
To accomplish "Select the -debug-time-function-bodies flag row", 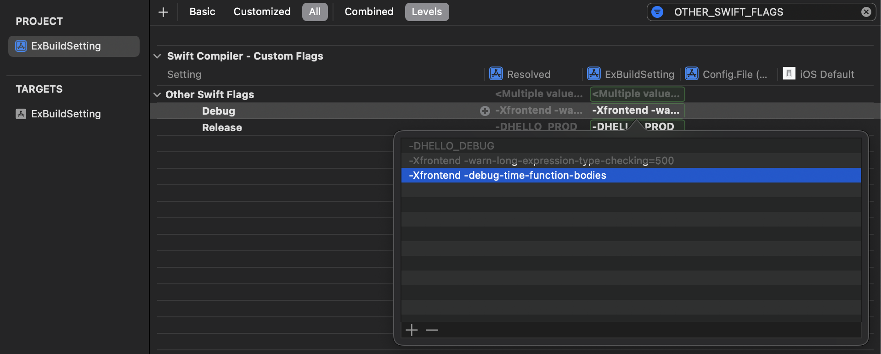I will 631,175.
